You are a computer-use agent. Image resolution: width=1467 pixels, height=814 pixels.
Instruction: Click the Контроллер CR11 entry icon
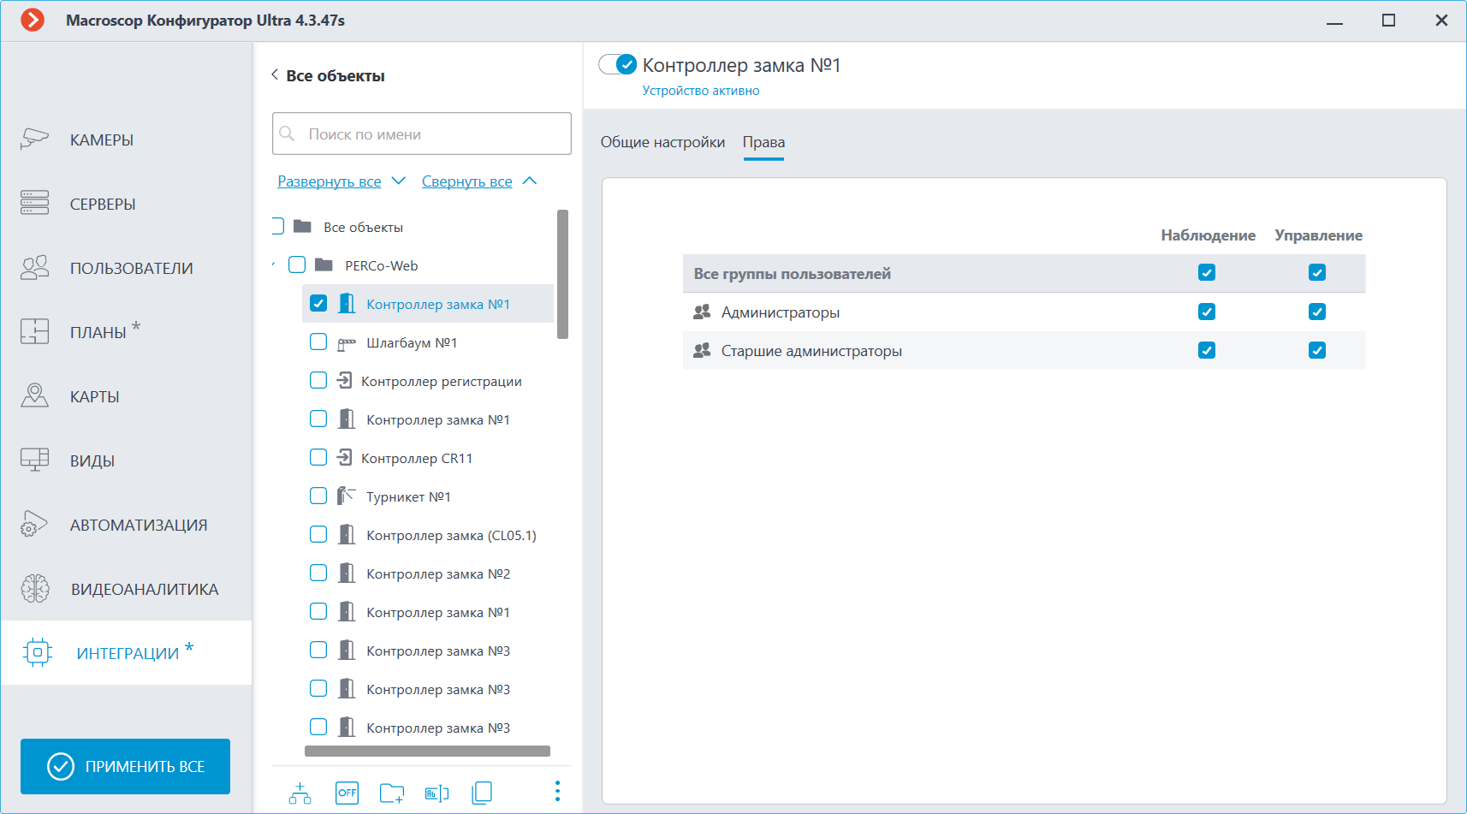click(344, 457)
